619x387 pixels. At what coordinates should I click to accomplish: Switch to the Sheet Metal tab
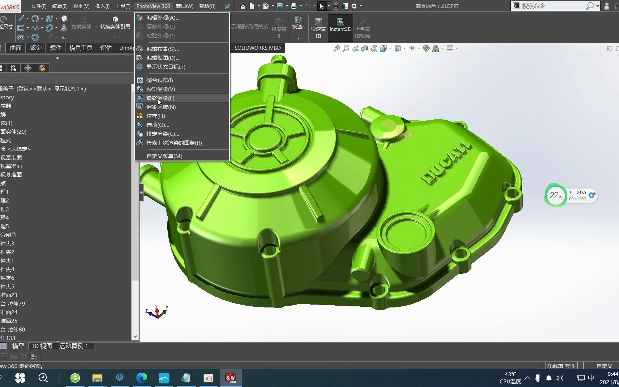click(x=36, y=48)
